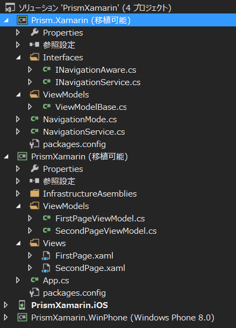Image resolution: width=236 pixels, height=328 pixels.
Task: Click the solution icon beside 'PrismXamarin' solution
Action: coord(10,8)
